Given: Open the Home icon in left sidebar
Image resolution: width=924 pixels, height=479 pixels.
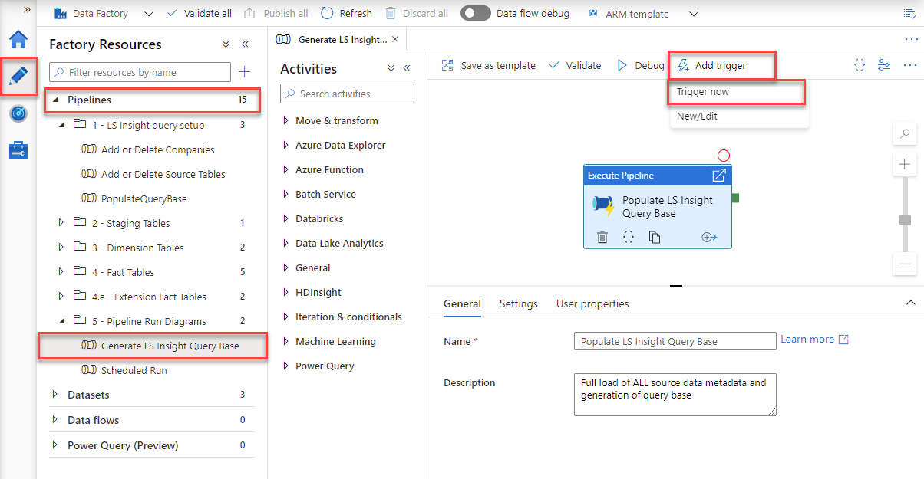Looking at the screenshot, I should [18, 40].
